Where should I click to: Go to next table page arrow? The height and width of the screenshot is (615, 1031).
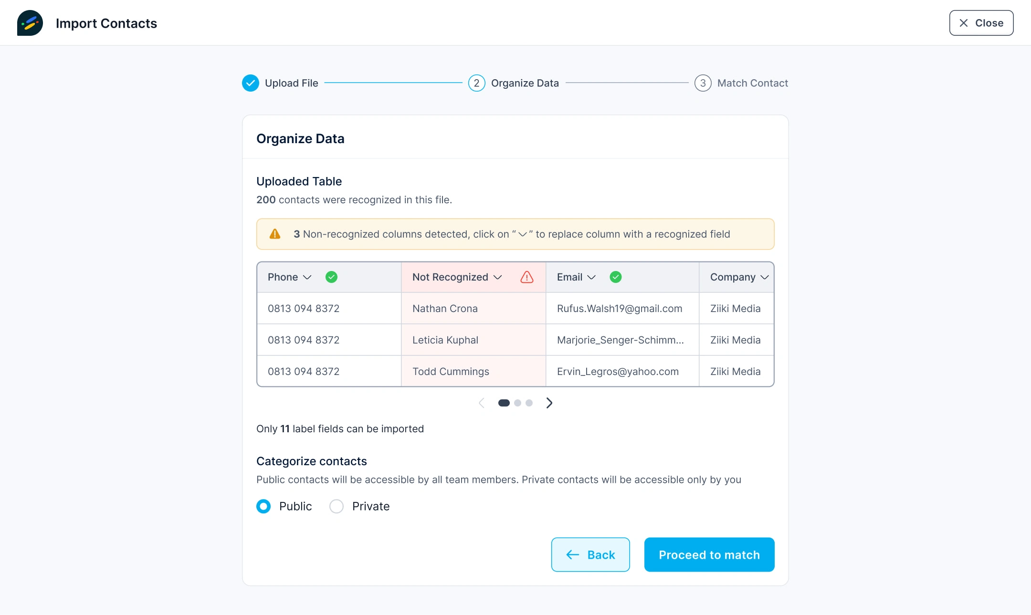pyautogui.click(x=549, y=403)
